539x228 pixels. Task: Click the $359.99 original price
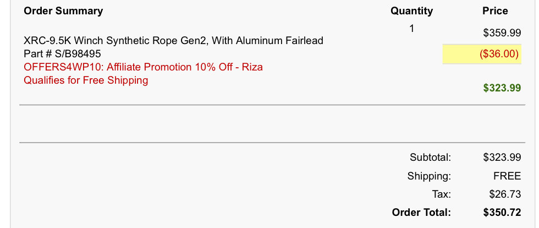tap(502, 33)
